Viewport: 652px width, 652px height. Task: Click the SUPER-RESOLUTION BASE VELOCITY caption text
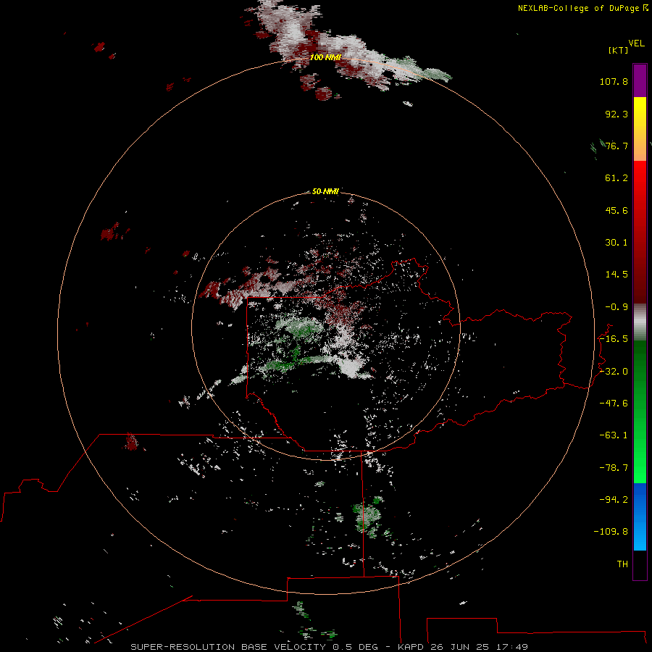pyautogui.click(x=228, y=647)
